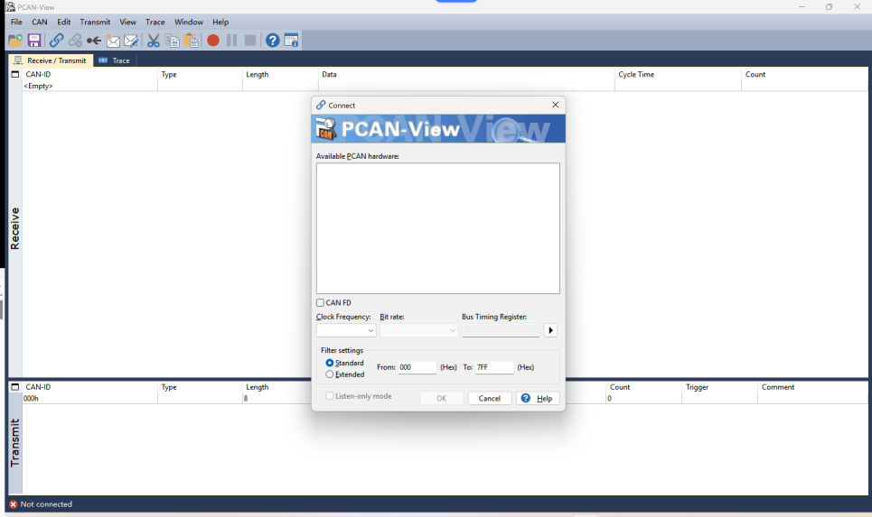The width and height of the screenshot is (872, 517).
Task: Open the Help menu in menu bar
Action: 220,22
